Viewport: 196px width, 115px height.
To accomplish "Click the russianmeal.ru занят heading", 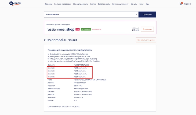I will click(x=61, y=40).
